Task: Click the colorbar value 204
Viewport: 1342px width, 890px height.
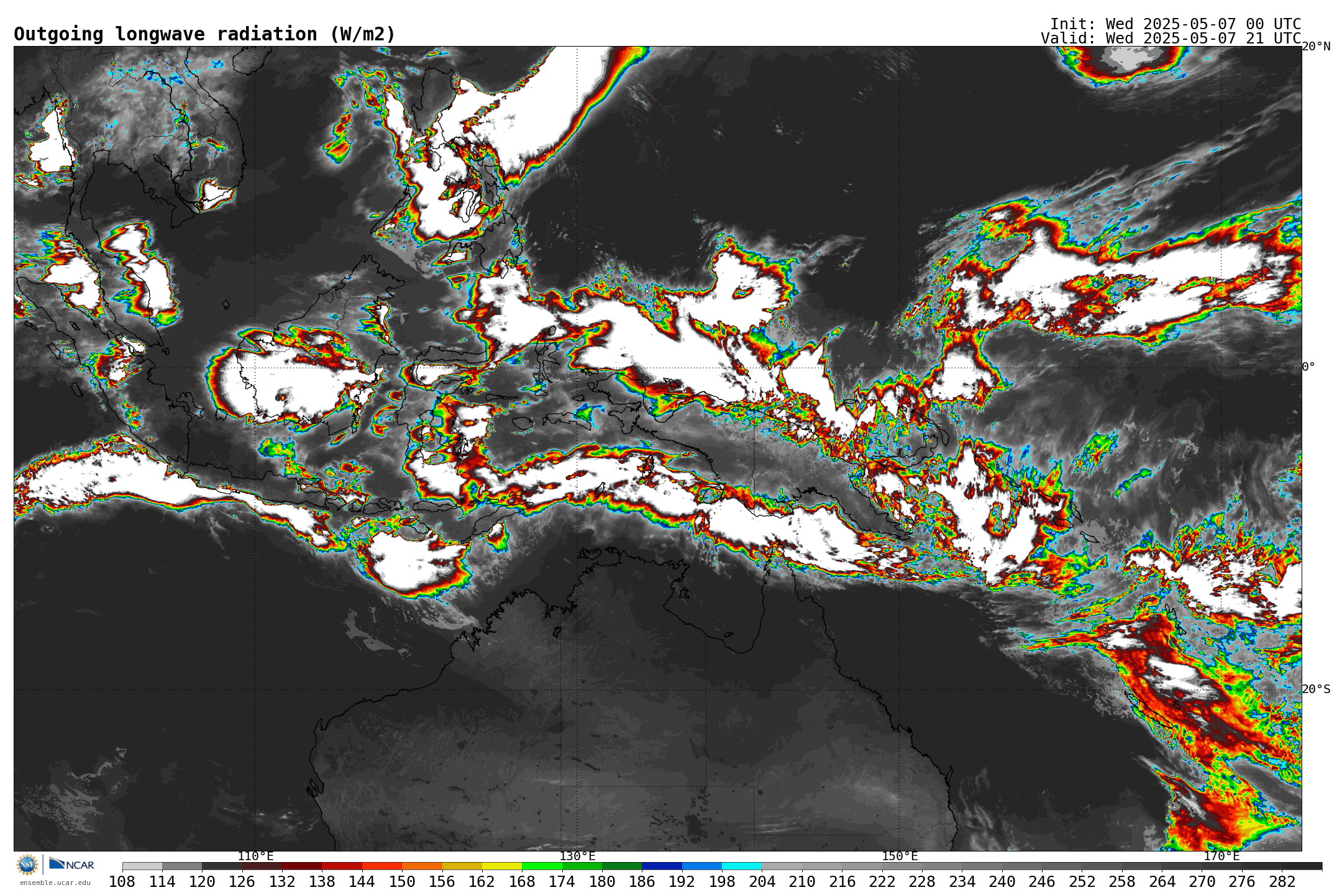Action: (762, 882)
